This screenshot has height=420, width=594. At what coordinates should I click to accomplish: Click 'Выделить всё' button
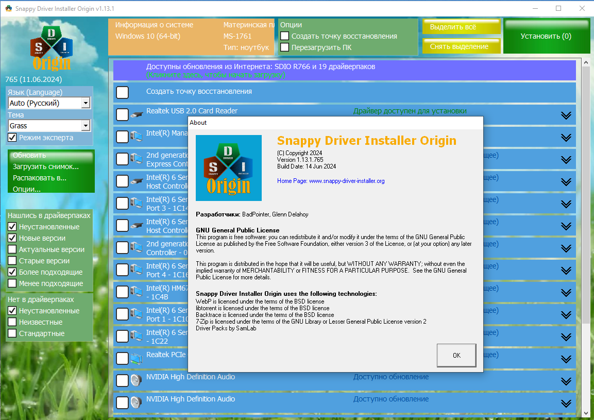(x=462, y=27)
